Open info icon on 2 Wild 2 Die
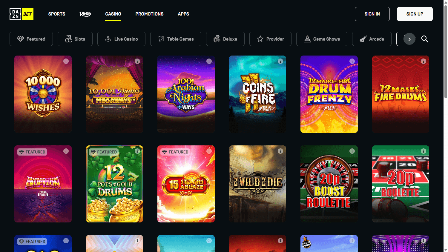 [280, 151]
